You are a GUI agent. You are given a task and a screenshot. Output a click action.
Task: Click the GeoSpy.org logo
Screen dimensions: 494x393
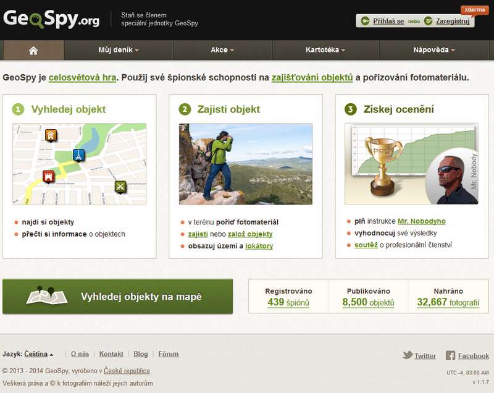click(x=51, y=19)
